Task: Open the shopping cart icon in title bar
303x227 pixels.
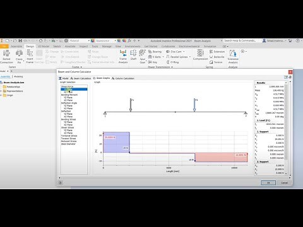Action: [290, 40]
